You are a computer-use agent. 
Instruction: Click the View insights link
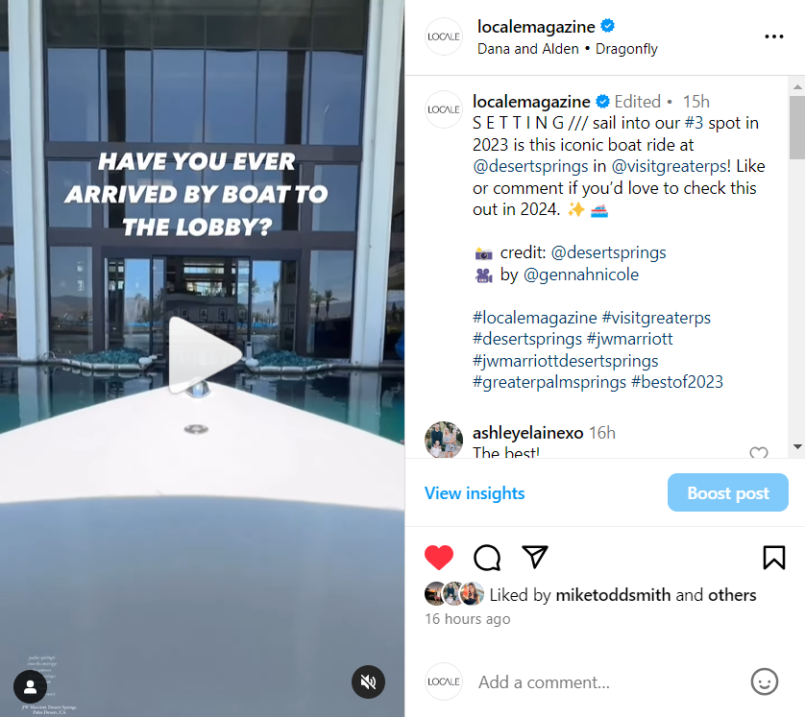[x=475, y=492]
